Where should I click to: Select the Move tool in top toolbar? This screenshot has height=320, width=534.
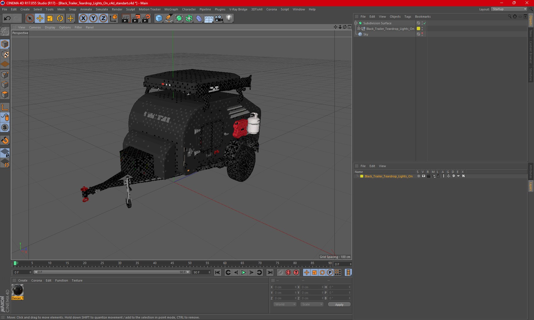(39, 18)
